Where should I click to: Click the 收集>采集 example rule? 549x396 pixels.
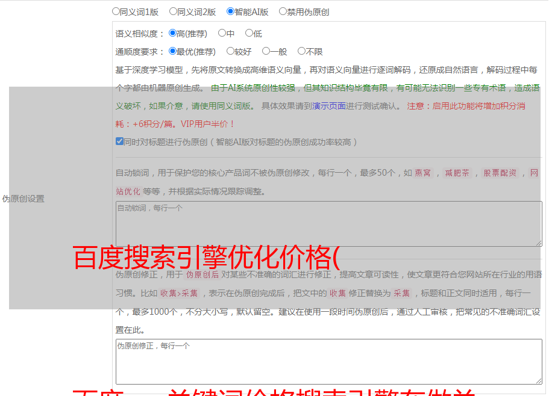tap(179, 293)
